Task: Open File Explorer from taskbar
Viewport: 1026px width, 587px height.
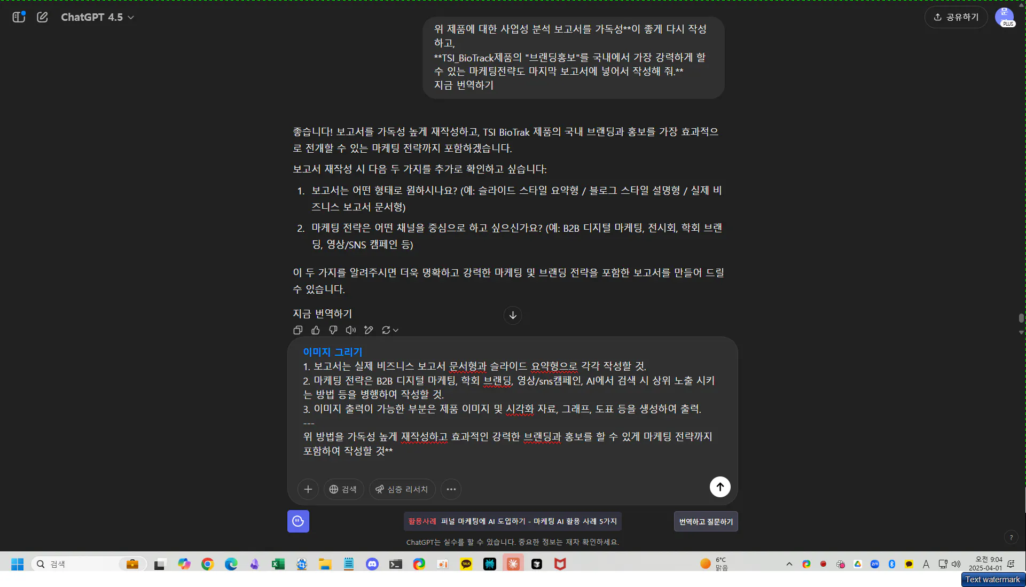Action: pyautogui.click(x=325, y=564)
